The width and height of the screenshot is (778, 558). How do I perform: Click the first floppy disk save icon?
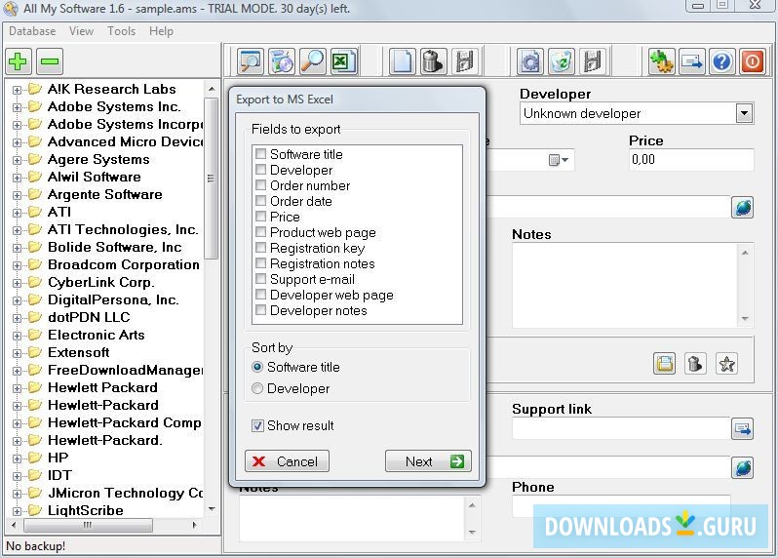(464, 61)
